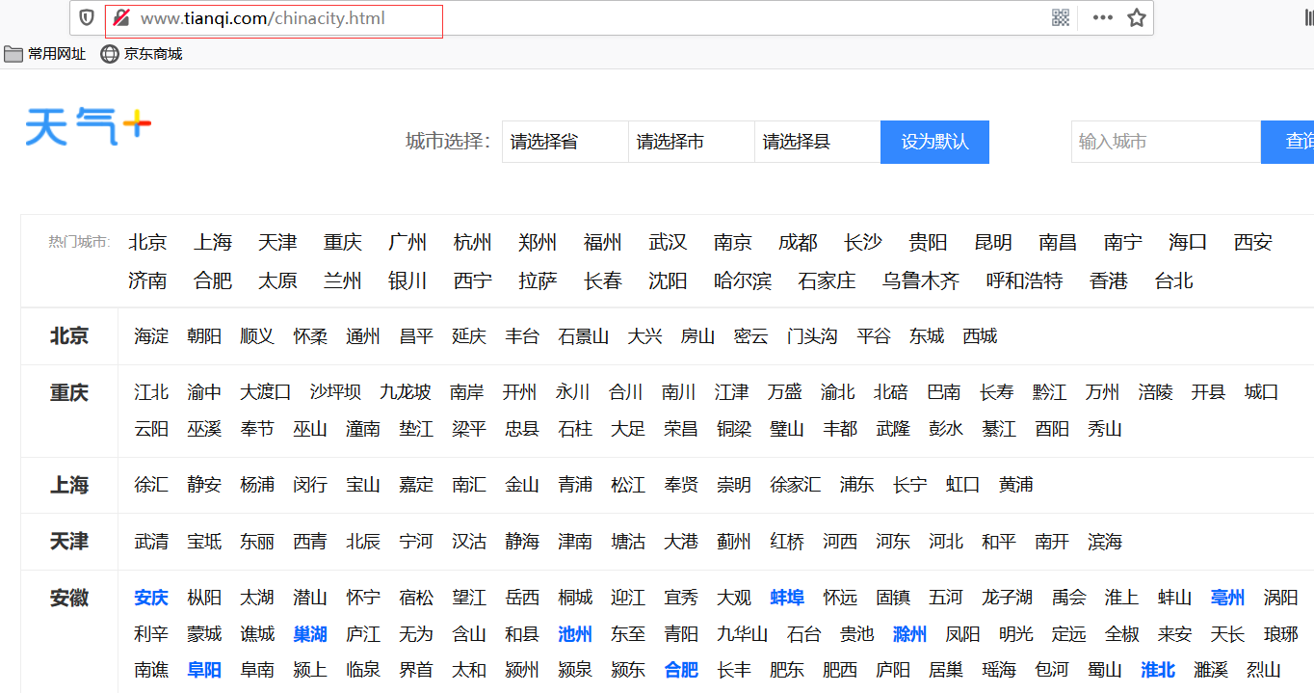Open hot city 乌鲁木齐 link

click(921, 280)
